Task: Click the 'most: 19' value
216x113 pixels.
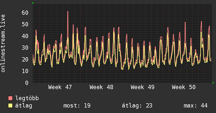Action: [77, 106]
